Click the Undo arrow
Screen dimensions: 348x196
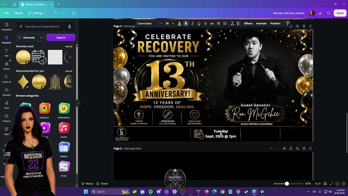tap(55, 13)
